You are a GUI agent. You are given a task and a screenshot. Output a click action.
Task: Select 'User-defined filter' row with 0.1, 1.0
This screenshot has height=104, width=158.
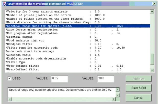click(x=78, y=69)
